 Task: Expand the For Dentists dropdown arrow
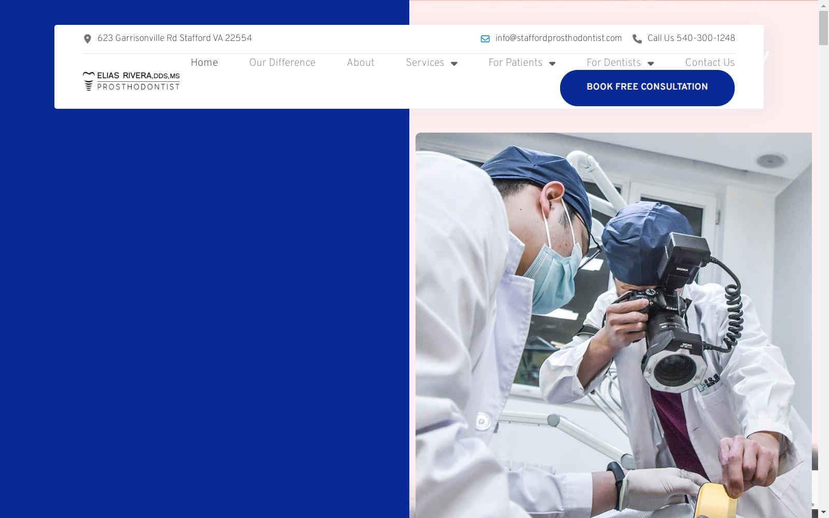pos(651,64)
